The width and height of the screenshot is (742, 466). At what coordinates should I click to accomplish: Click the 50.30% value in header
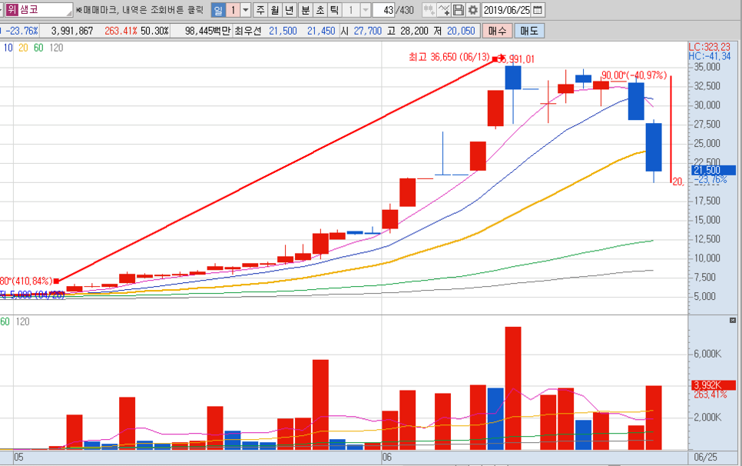tap(154, 31)
